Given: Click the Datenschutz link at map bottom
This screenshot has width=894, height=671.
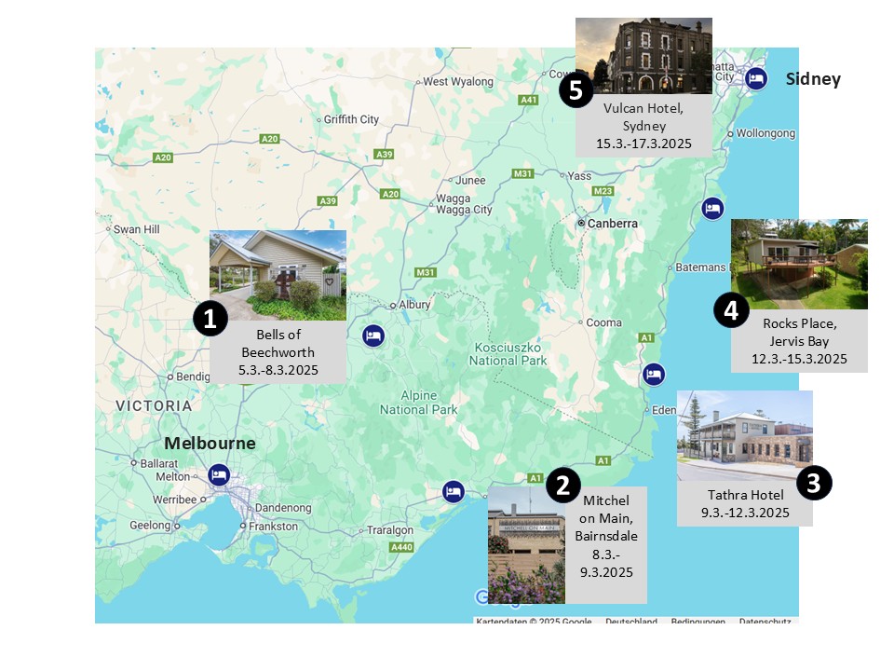Looking at the screenshot, I should 765,622.
